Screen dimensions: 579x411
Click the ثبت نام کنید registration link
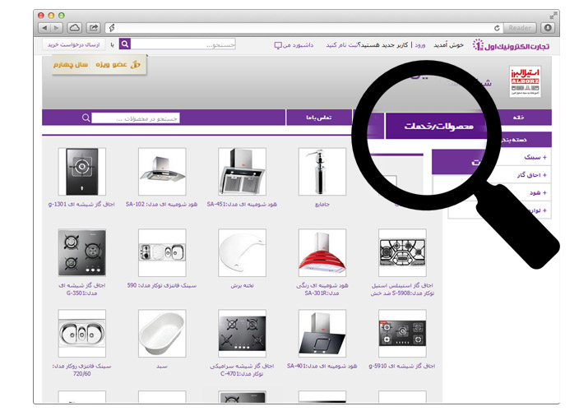[x=341, y=45]
